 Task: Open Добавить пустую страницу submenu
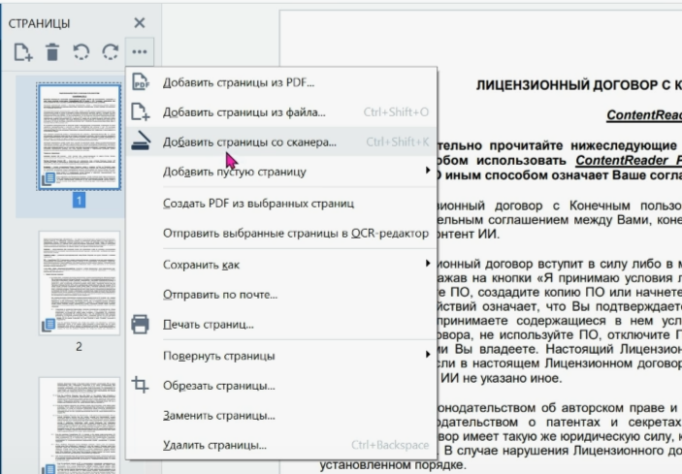[281, 172]
